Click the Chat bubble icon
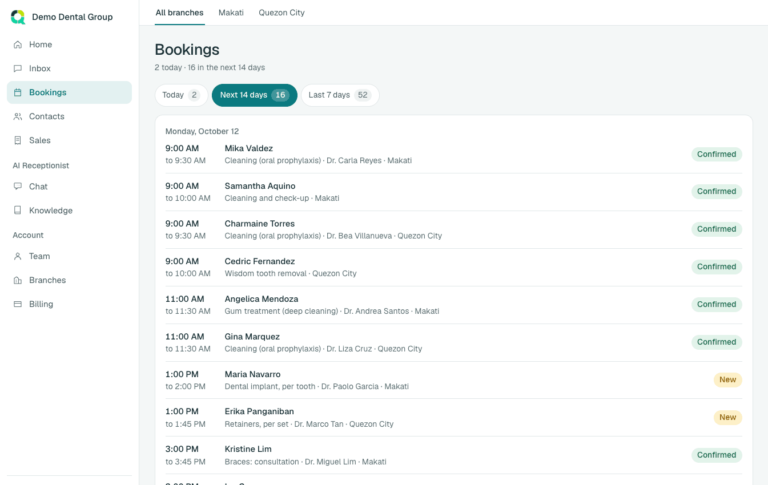The image size is (768, 485). coord(18,187)
